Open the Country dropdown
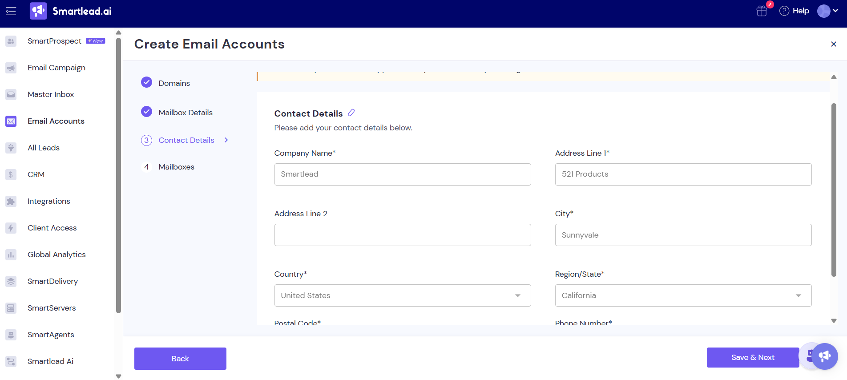The image size is (847, 380). coord(402,295)
